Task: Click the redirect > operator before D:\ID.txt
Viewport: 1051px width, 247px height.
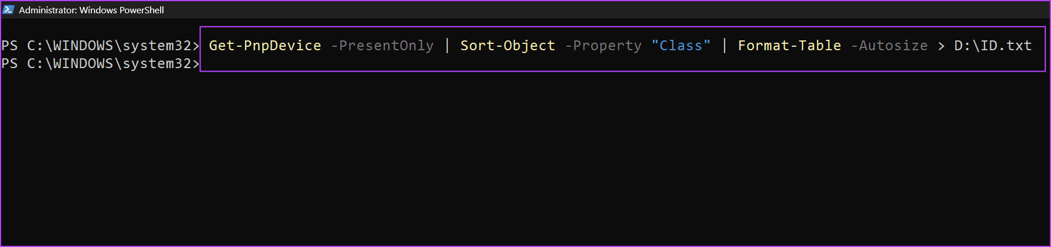Action: click(941, 46)
